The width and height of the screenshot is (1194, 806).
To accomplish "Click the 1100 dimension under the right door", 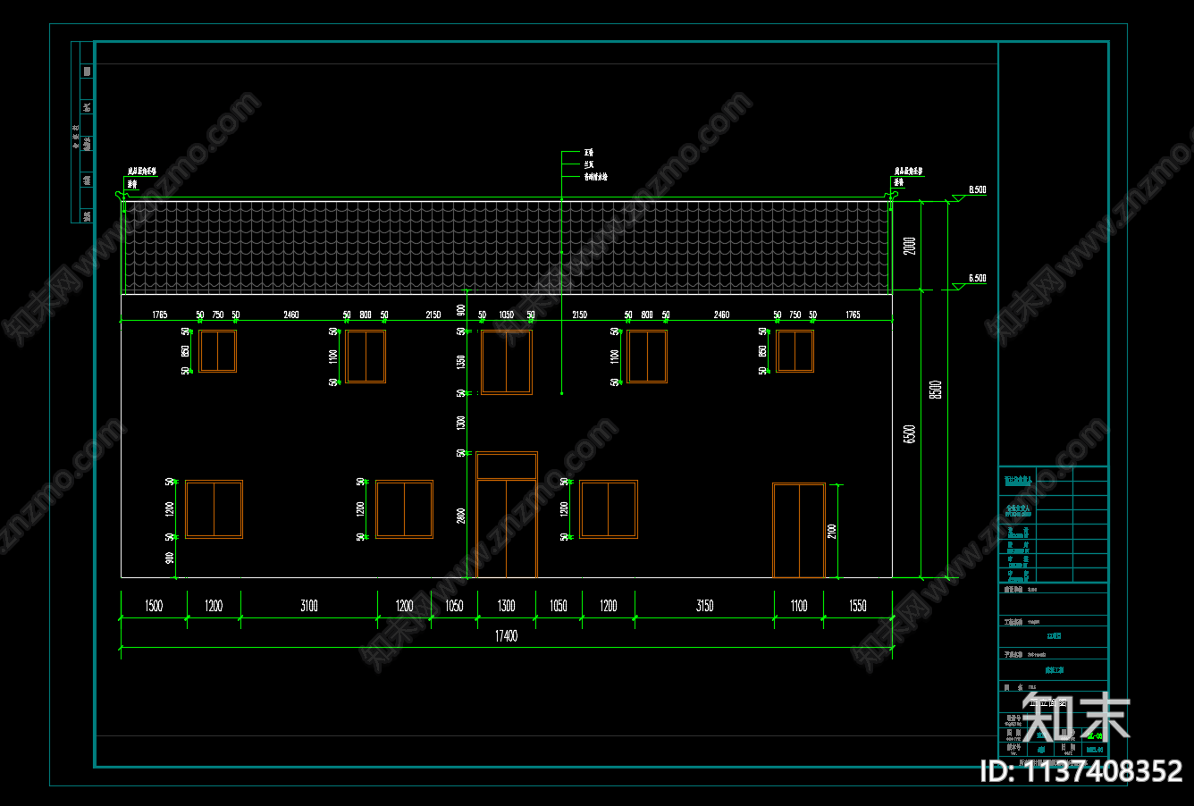I will (799, 606).
